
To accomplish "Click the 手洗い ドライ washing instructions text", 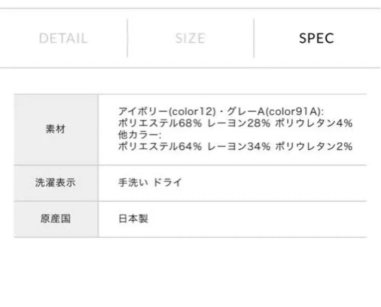I will (150, 182).
